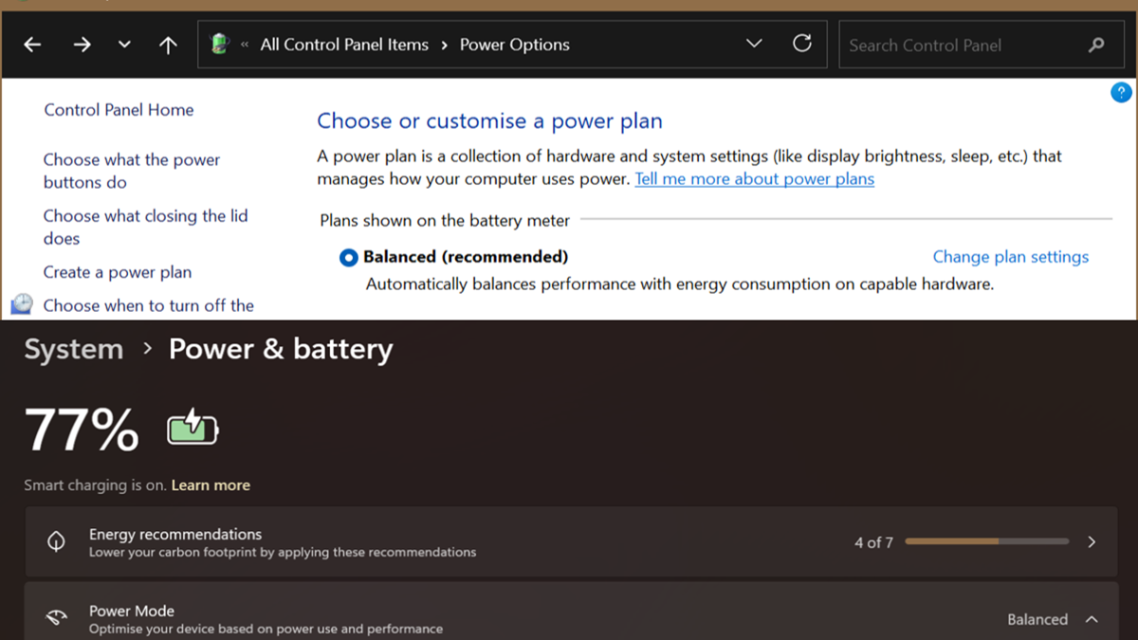Click the Power Options address bar icon
1138x640 pixels.
(220, 45)
